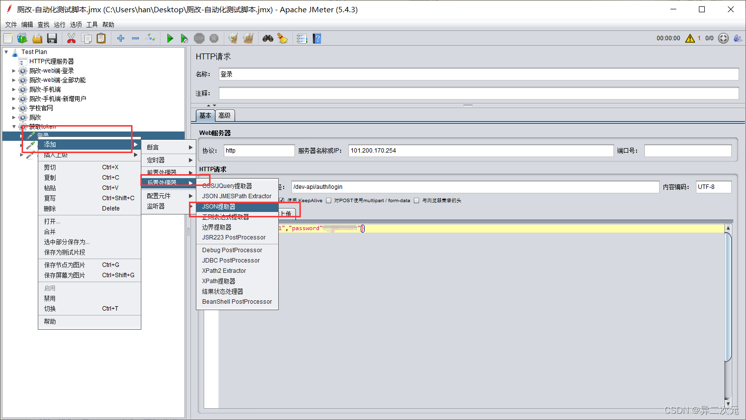Toggle the 使用 KeepAlive checkbox
The image size is (746, 420).
tap(282, 200)
